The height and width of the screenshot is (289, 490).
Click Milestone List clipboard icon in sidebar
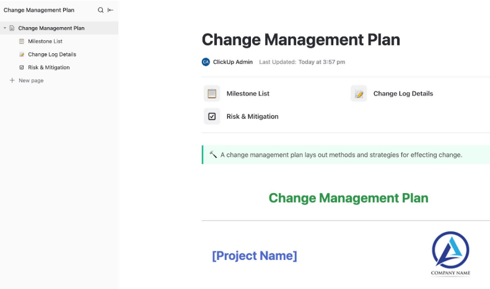click(x=22, y=41)
